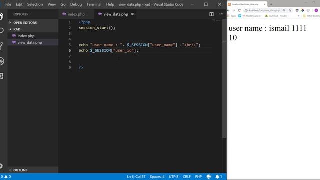This screenshot has height=180, width=320.
Task: Click the Pocket extension icon in browser
Action: tap(297, 10)
